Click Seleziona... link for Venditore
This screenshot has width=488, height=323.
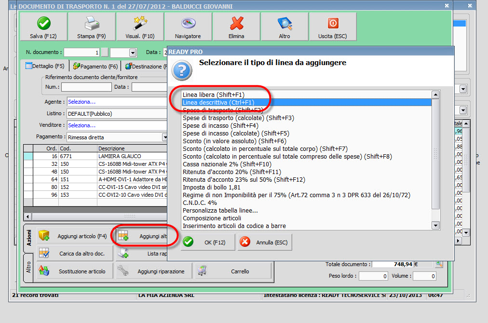coord(81,125)
